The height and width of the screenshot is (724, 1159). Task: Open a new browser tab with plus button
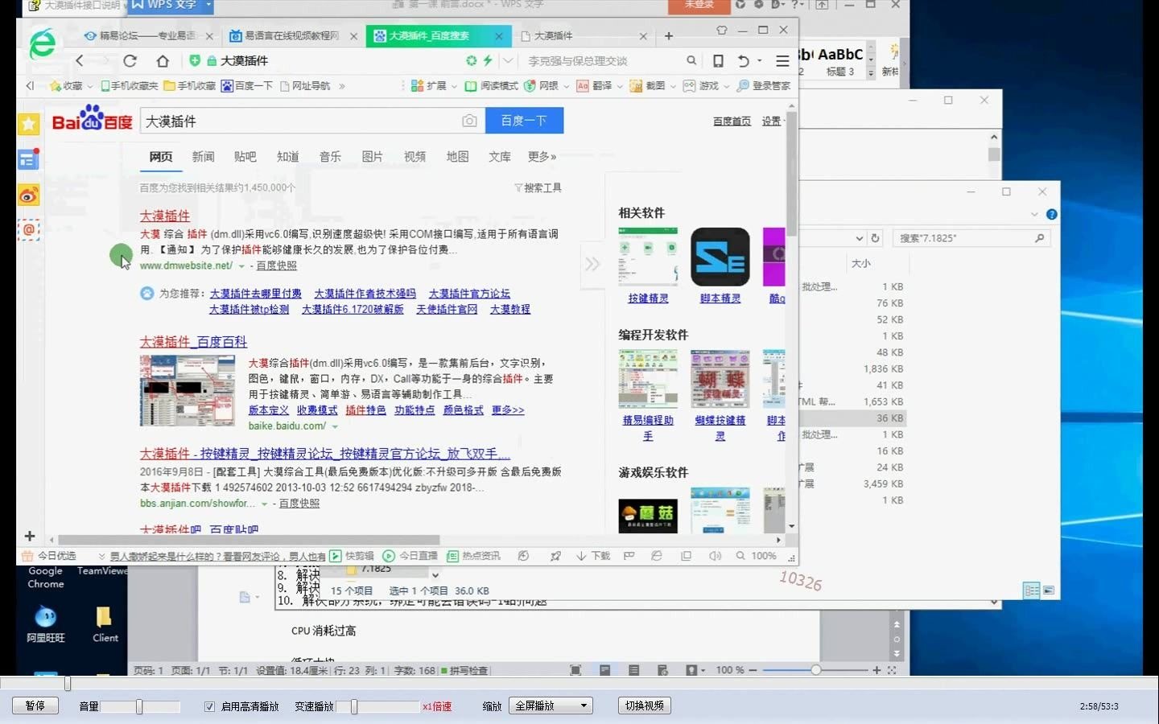coord(668,35)
